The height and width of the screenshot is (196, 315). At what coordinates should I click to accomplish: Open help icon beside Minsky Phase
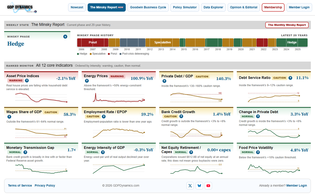tap(65, 37)
